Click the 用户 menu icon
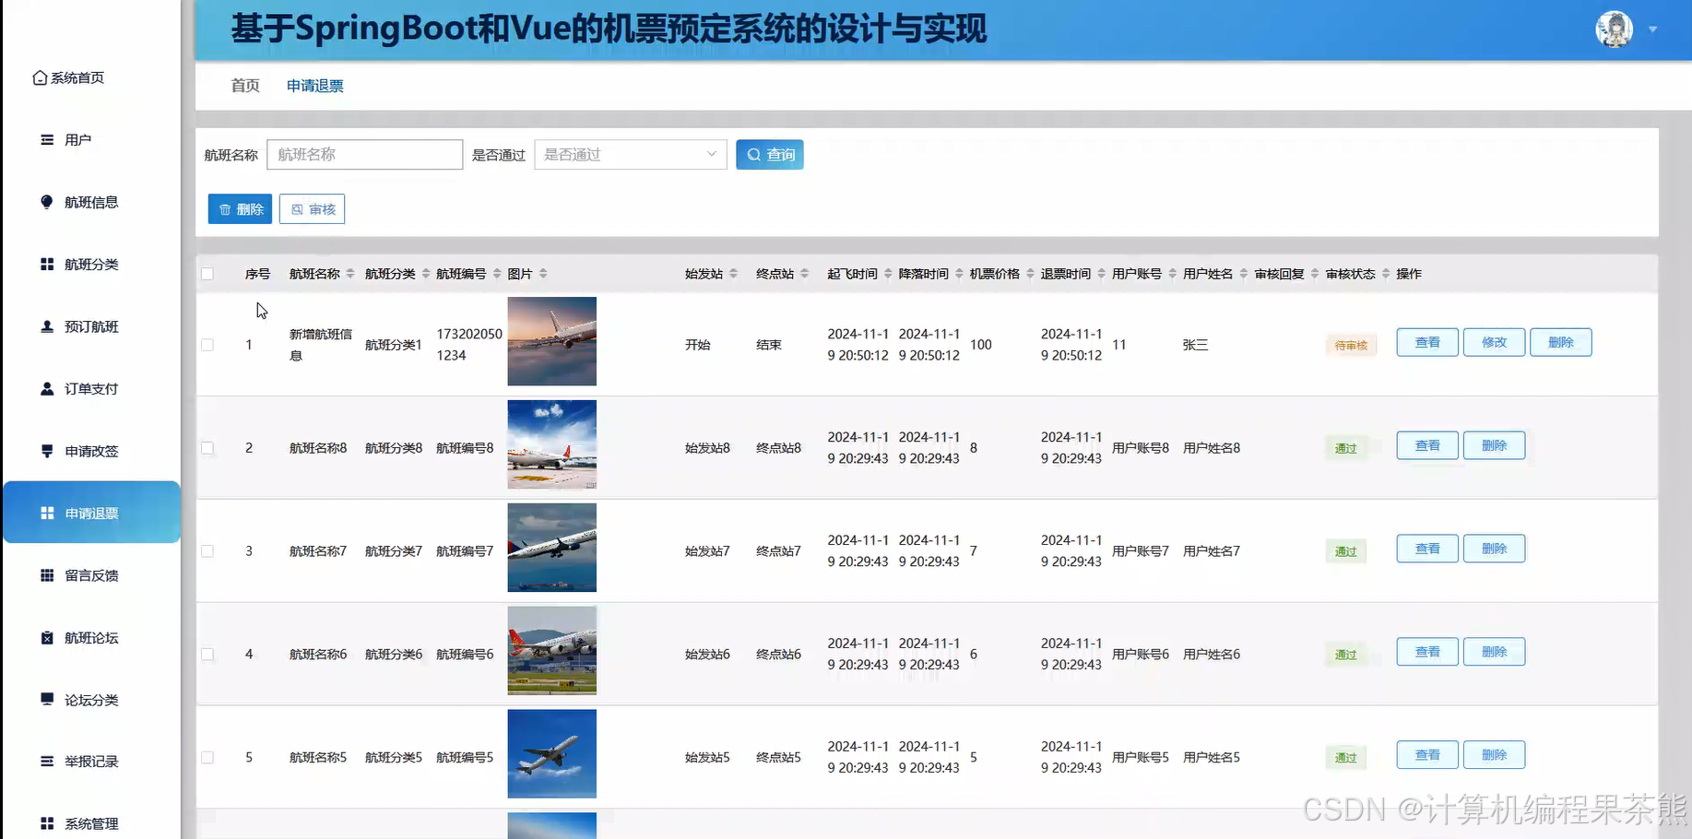 click(47, 140)
